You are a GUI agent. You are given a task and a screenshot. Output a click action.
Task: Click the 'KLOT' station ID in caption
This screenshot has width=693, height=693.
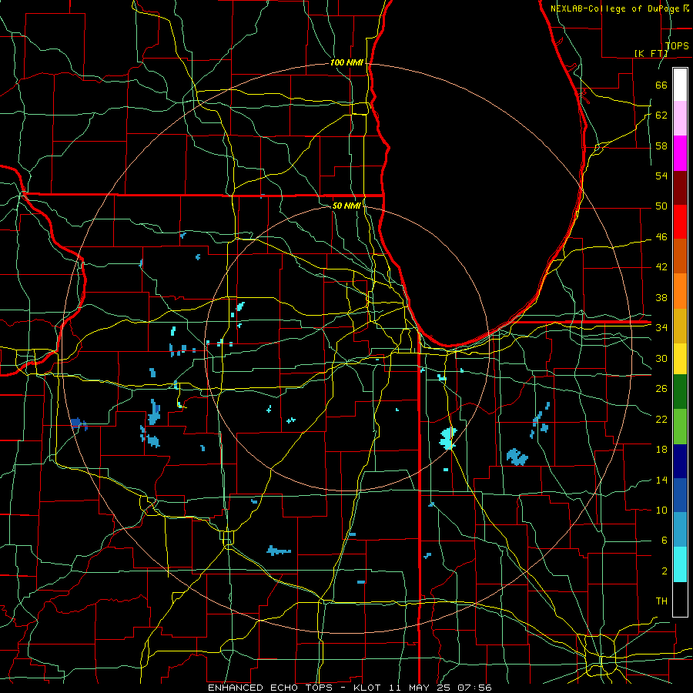pyautogui.click(x=369, y=688)
